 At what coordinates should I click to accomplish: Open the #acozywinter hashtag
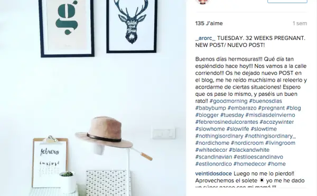277,122
